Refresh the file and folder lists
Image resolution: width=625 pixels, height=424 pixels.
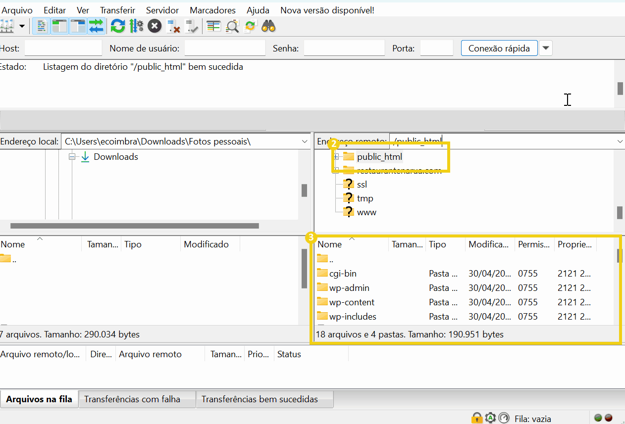click(118, 26)
